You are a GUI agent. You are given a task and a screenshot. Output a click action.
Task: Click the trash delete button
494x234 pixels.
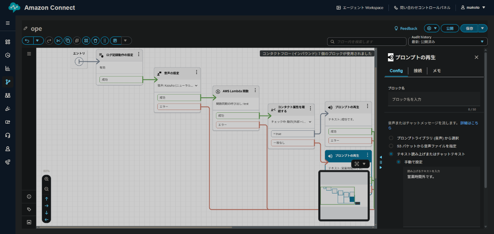tap(95, 41)
